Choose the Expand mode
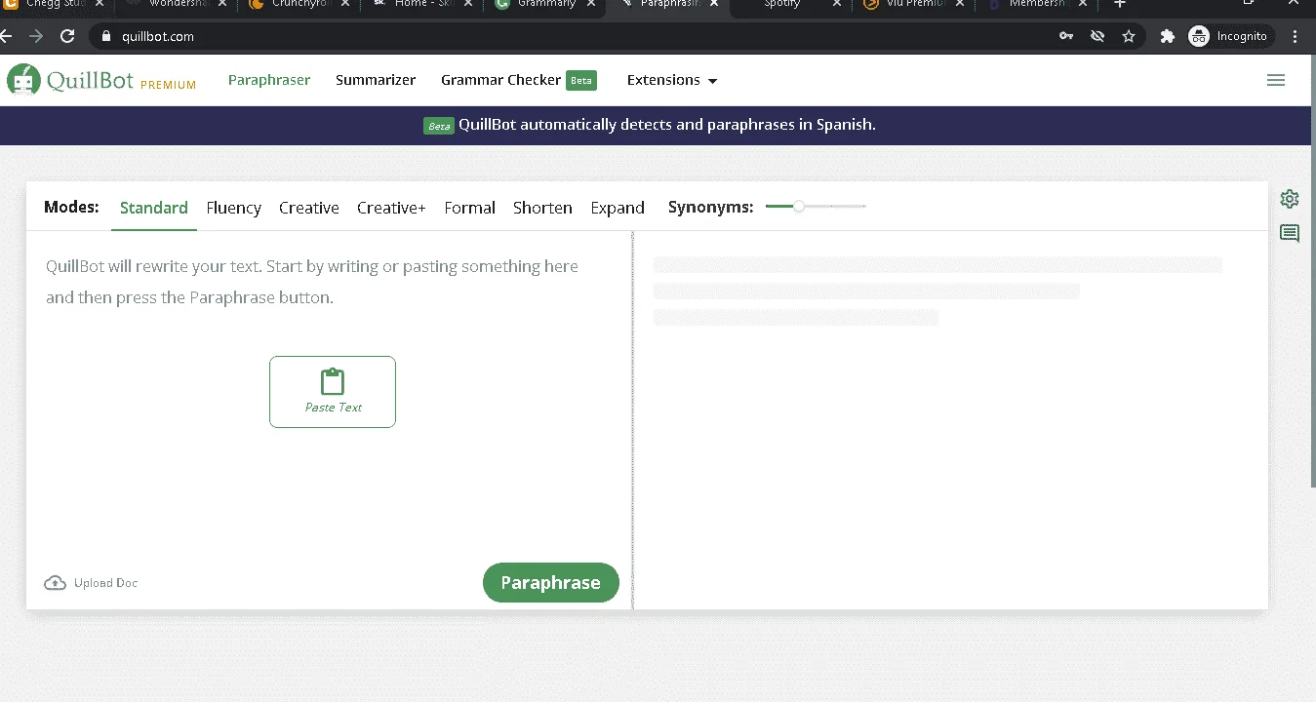 (x=618, y=208)
